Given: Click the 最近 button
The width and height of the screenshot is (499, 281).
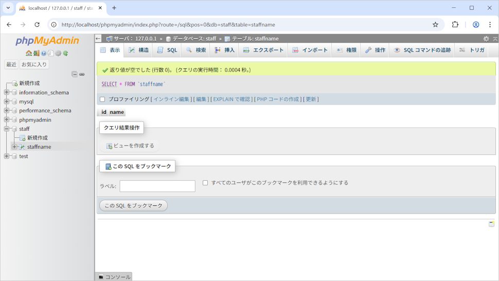Looking at the screenshot, I should coord(11,64).
